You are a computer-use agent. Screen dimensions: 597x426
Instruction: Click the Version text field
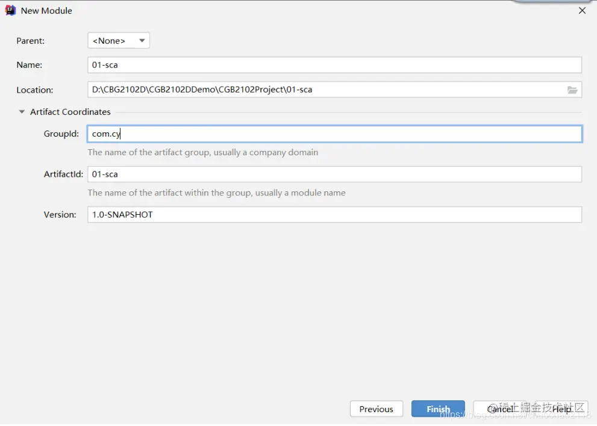[334, 215]
